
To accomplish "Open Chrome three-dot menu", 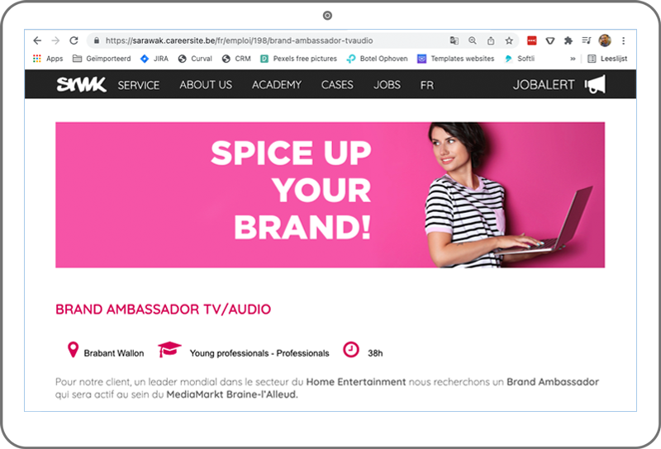I will coord(623,40).
